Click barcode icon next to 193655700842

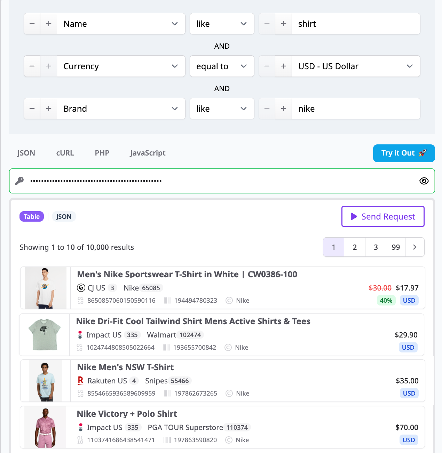pos(166,347)
